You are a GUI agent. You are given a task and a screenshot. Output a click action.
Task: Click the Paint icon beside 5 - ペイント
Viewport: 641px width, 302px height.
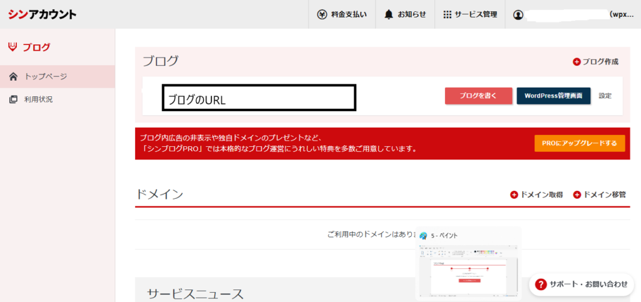[424, 235]
